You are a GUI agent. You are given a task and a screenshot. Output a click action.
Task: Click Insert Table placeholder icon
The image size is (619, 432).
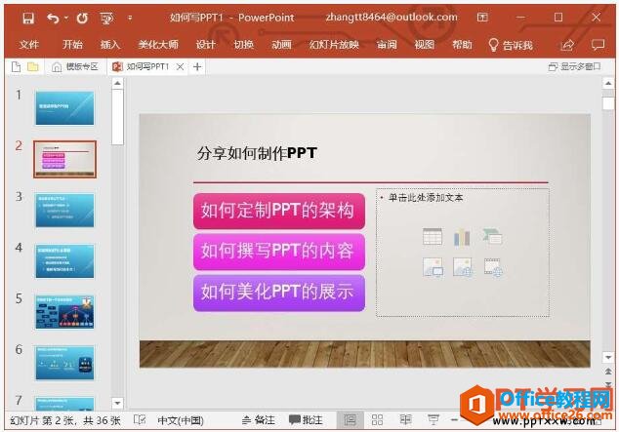click(x=433, y=237)
